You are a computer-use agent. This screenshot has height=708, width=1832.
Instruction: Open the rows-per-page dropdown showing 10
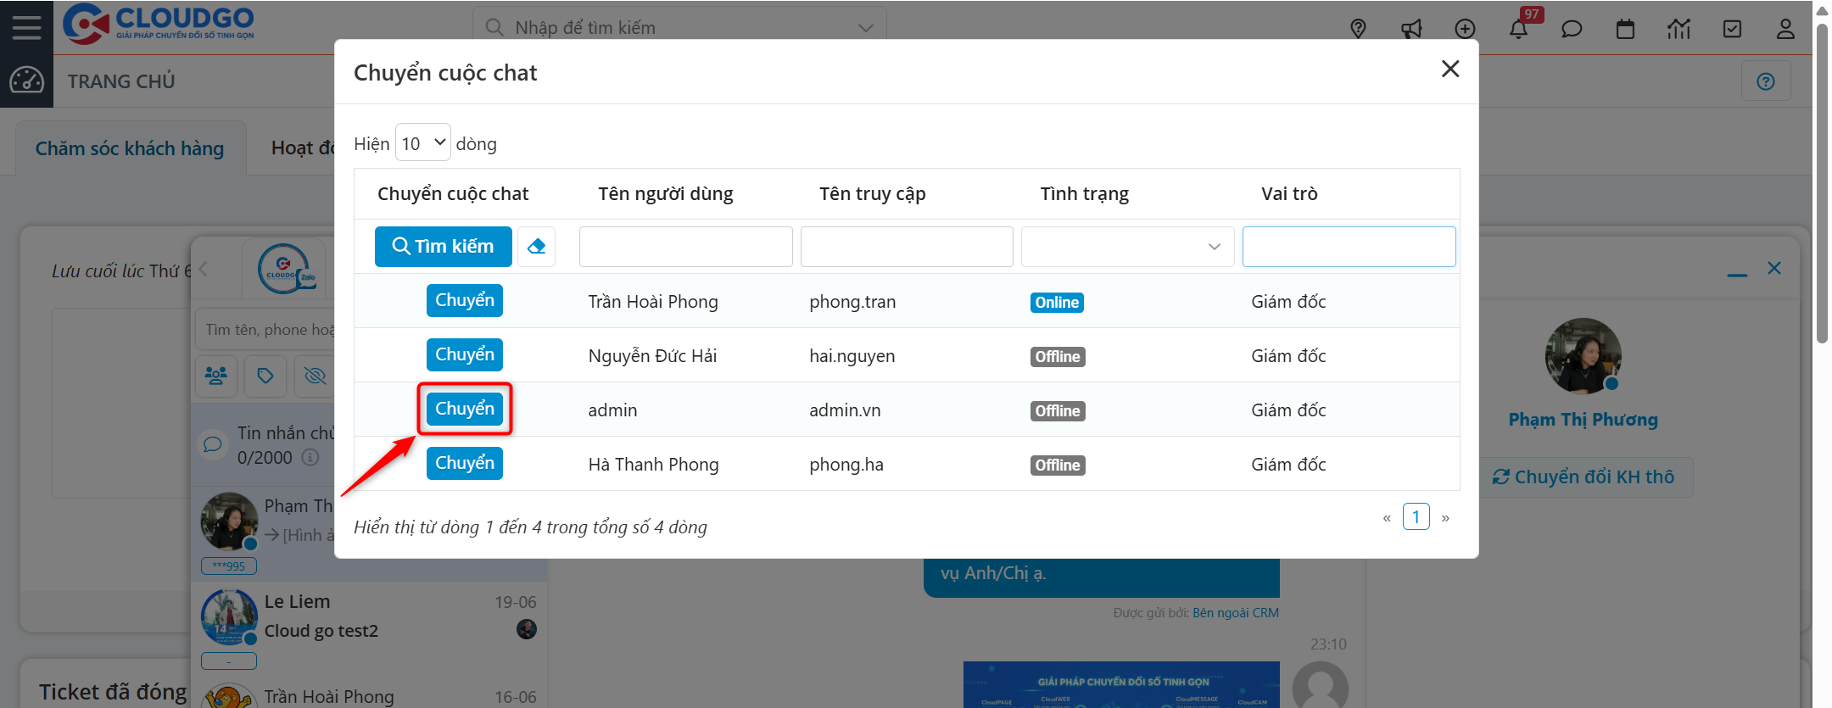click(422, 142)
